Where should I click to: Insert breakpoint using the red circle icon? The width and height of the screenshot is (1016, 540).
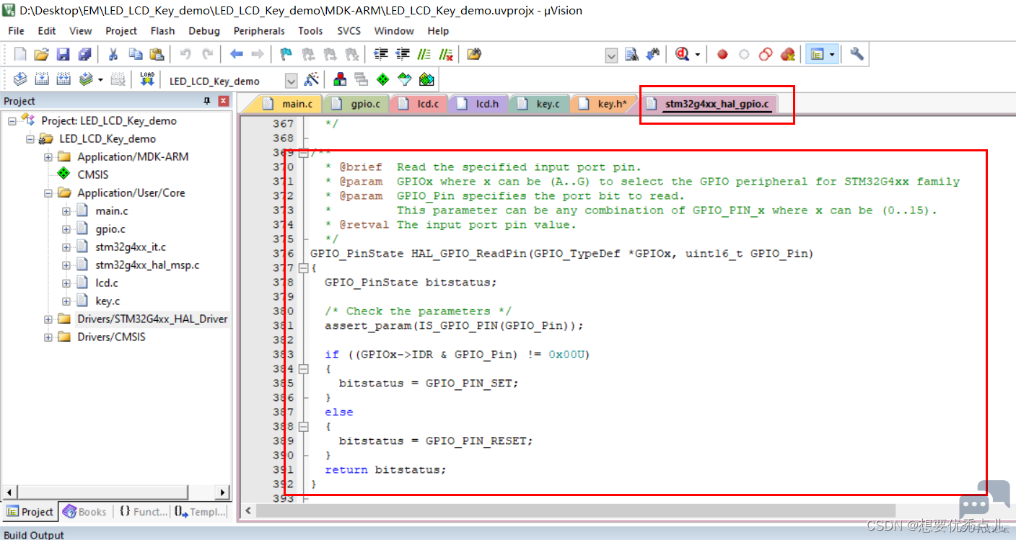[722, 54]
